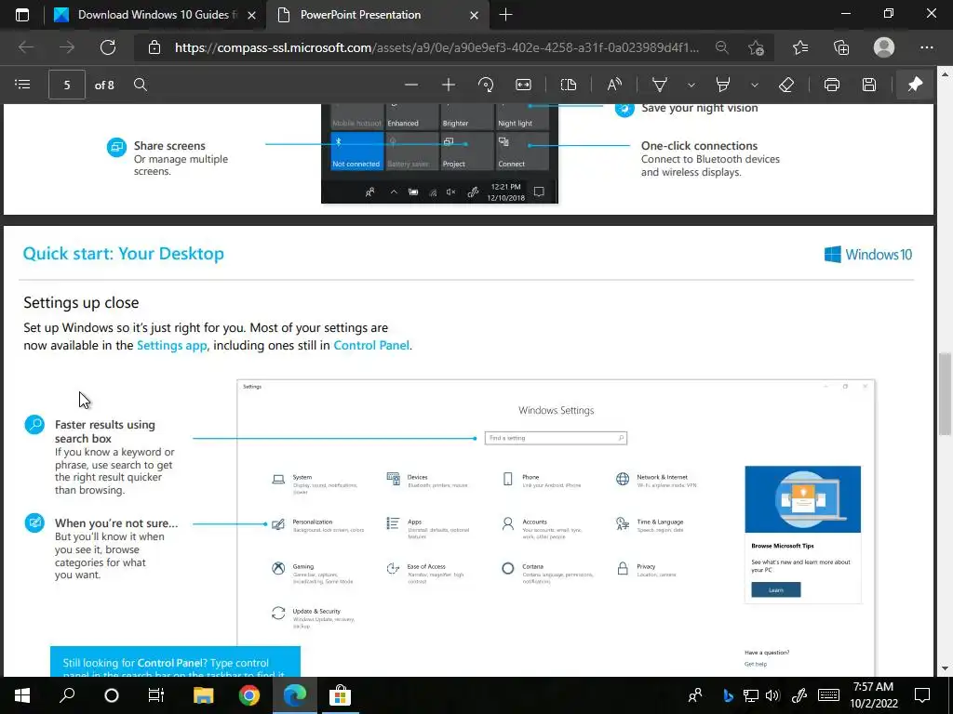Go back in the browser
The height and width of the screenshot is (714, 953).
point(26,47)
